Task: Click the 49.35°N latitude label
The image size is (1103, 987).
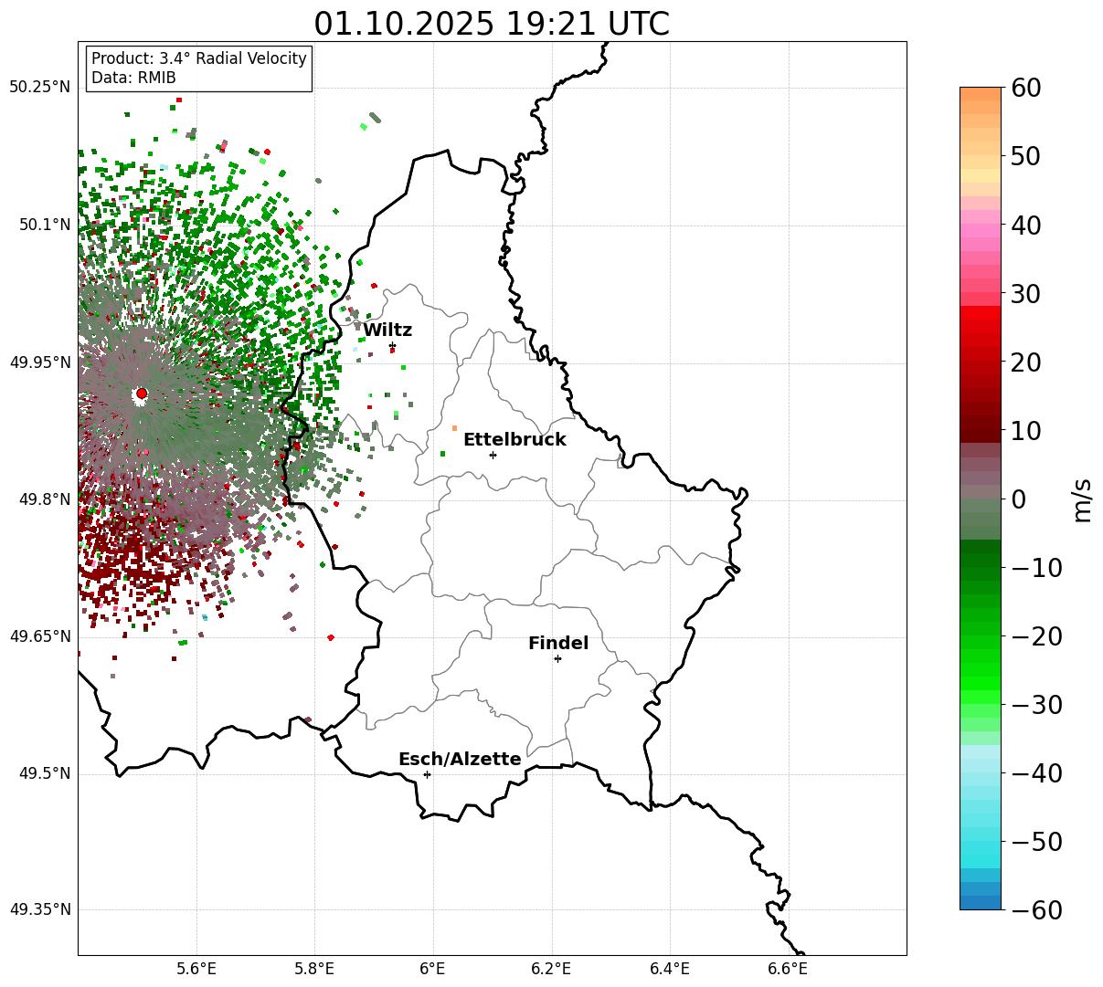Action: pyautogui.click(x=40, y=909)
